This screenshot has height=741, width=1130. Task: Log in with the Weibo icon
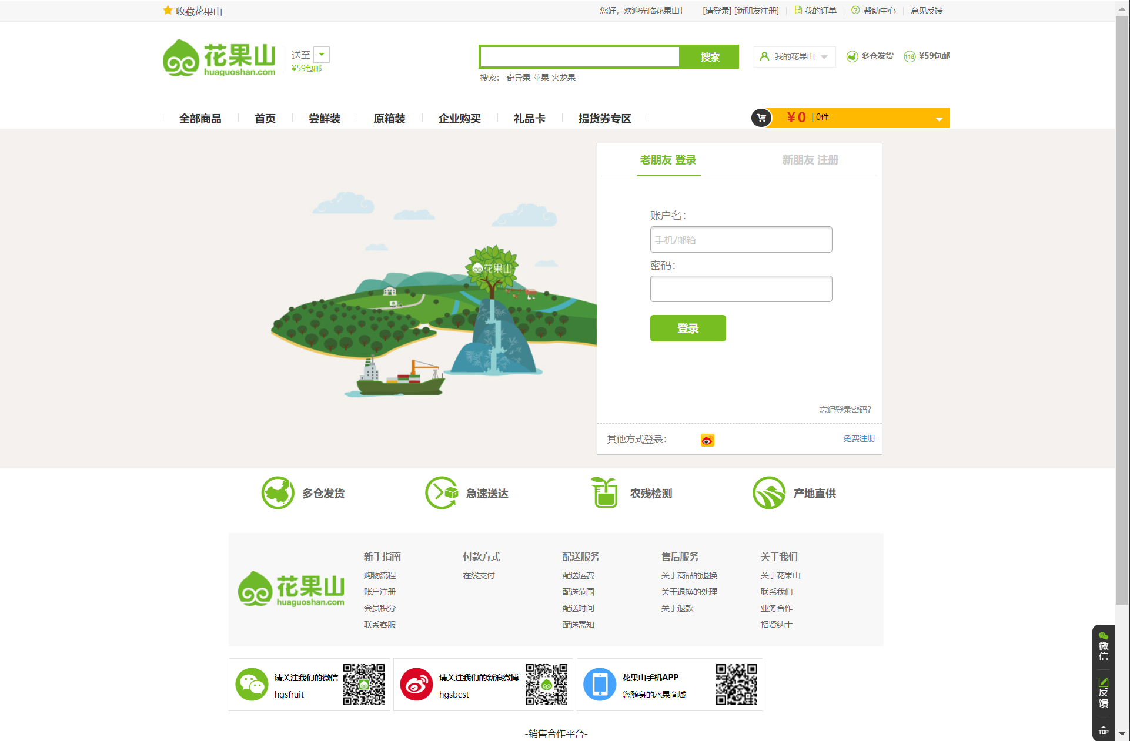(707, 440)
